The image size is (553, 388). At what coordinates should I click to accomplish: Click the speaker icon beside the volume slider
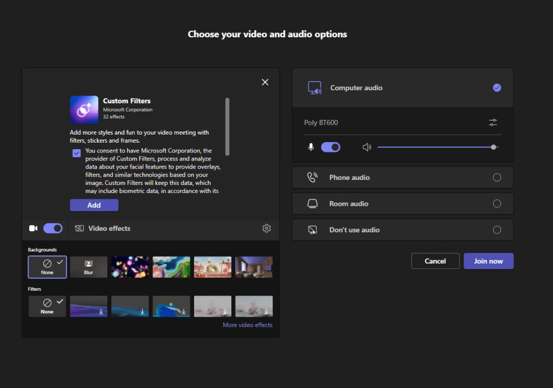click(x=367, y=146)
